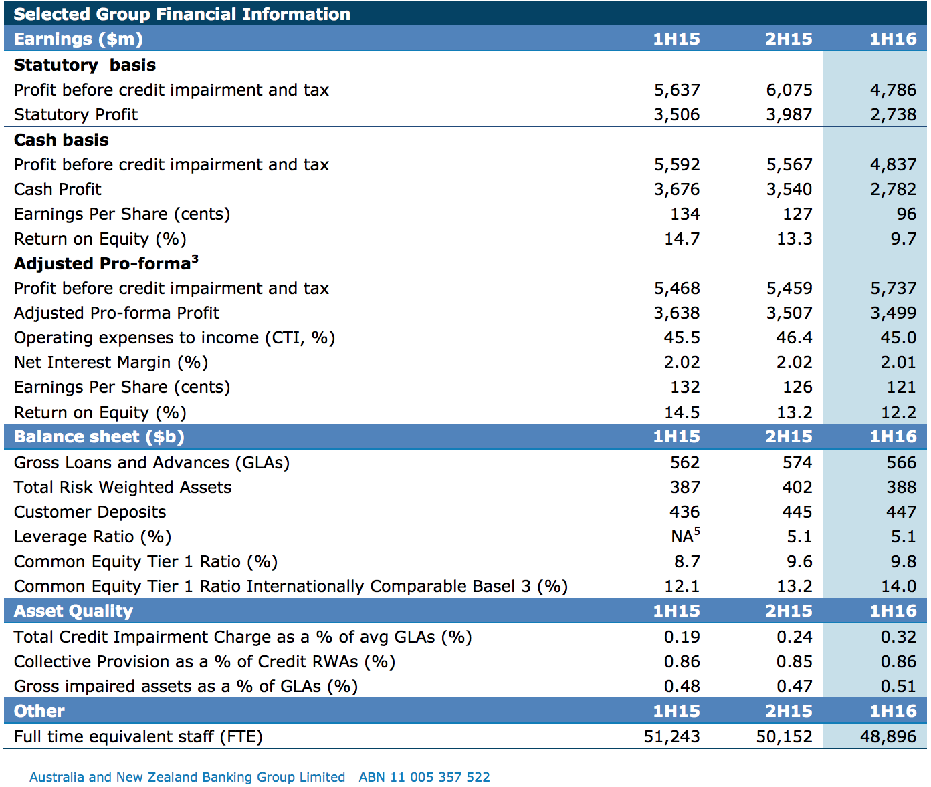Select the FTE staff 1H15 value 51,243

pyautogui.click(x=671, y=736)
